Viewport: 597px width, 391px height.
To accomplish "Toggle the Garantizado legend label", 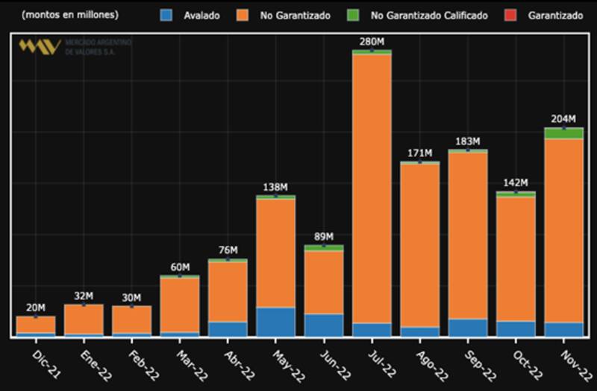I will 554,16.
